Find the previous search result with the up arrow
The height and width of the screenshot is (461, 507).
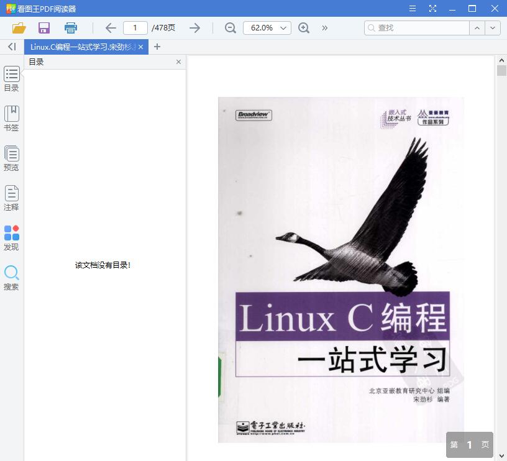[477, 28]
